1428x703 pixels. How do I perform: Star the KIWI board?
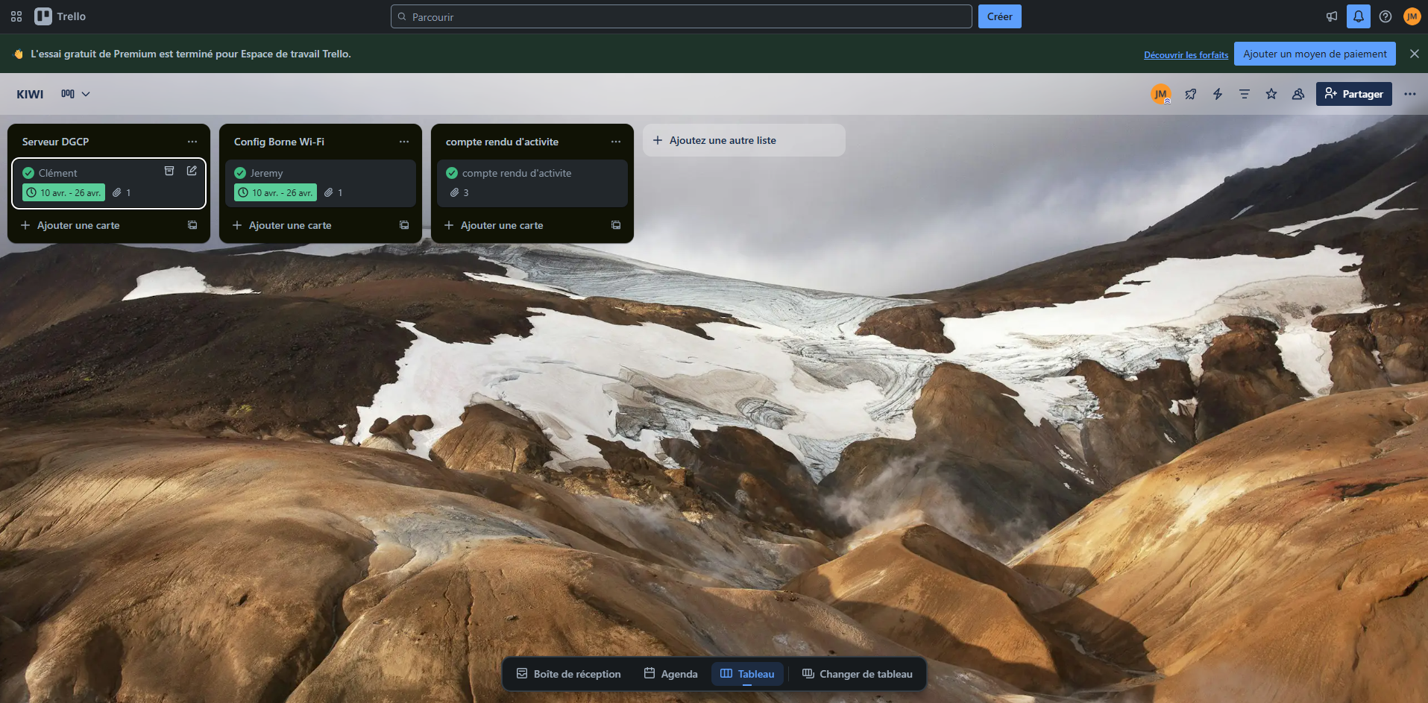[1271, 94]
